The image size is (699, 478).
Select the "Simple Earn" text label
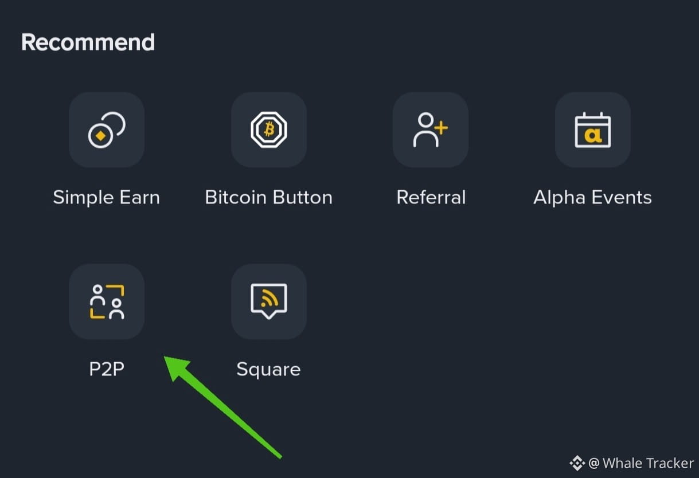tap(106, 198)
